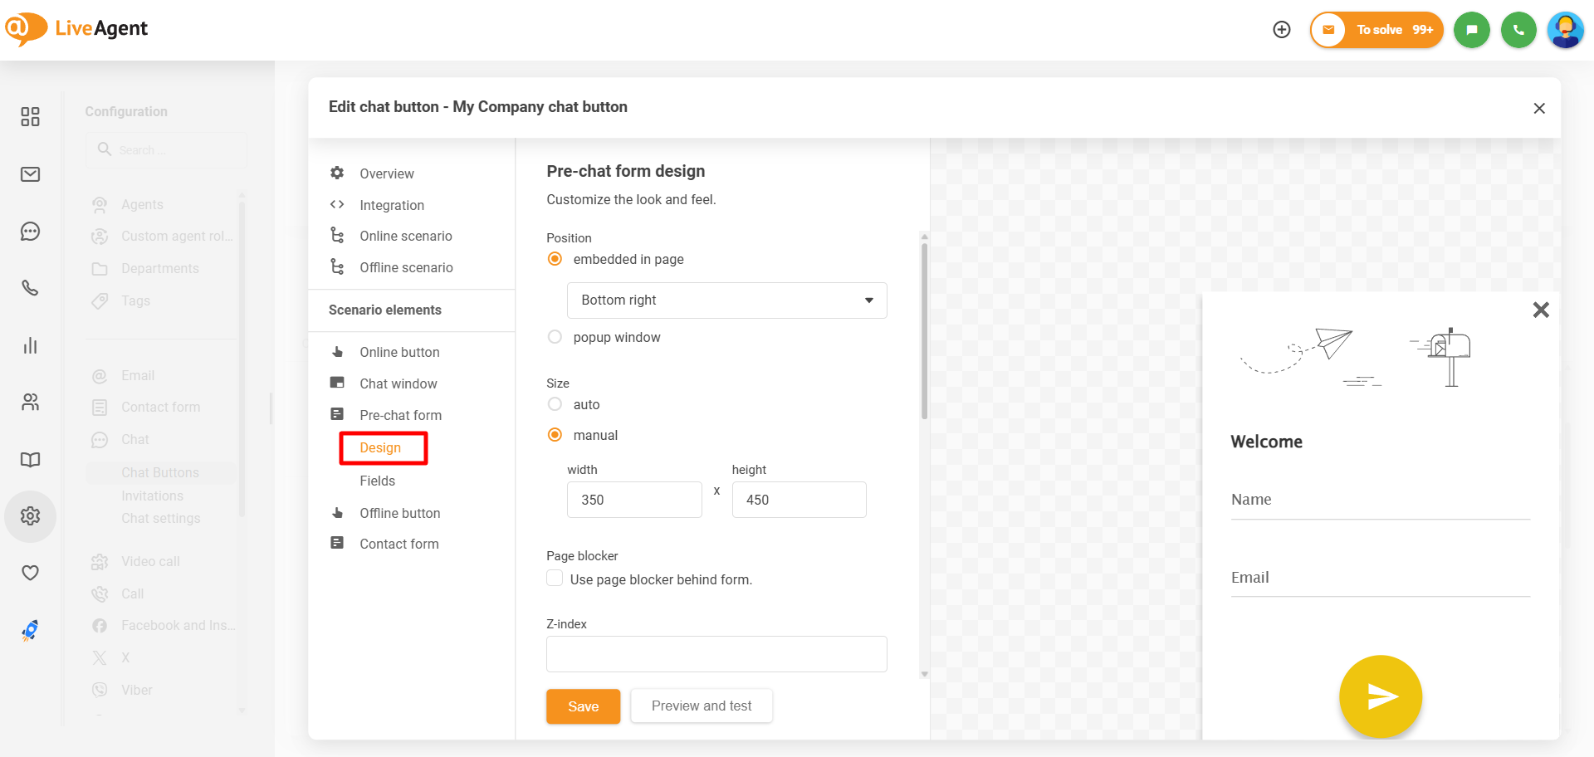The height and width of the screenshot is (757, 1594).
Task: Save the pre-chat form design
Action: (583, 706)
